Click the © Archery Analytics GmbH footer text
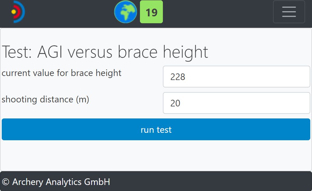312x191 pixels. coord(56,182)
